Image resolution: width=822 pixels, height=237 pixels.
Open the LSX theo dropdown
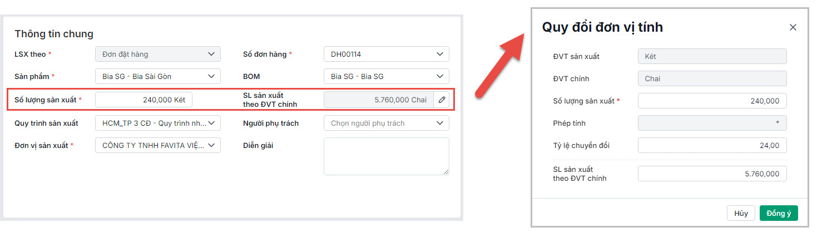158,54
